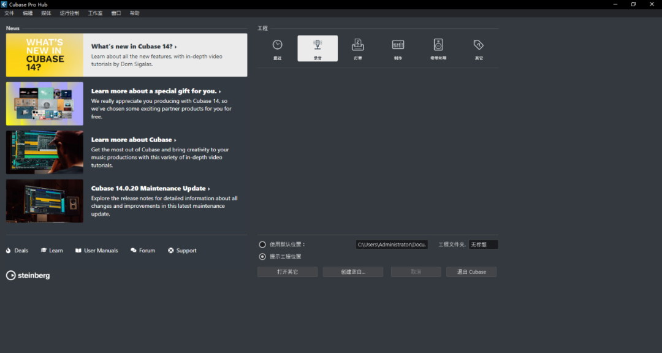Open the 运行控制 menu
Image resolution: width=662 pixels, height=353 pixels.
pyautogui.click(x=69, y=13)
